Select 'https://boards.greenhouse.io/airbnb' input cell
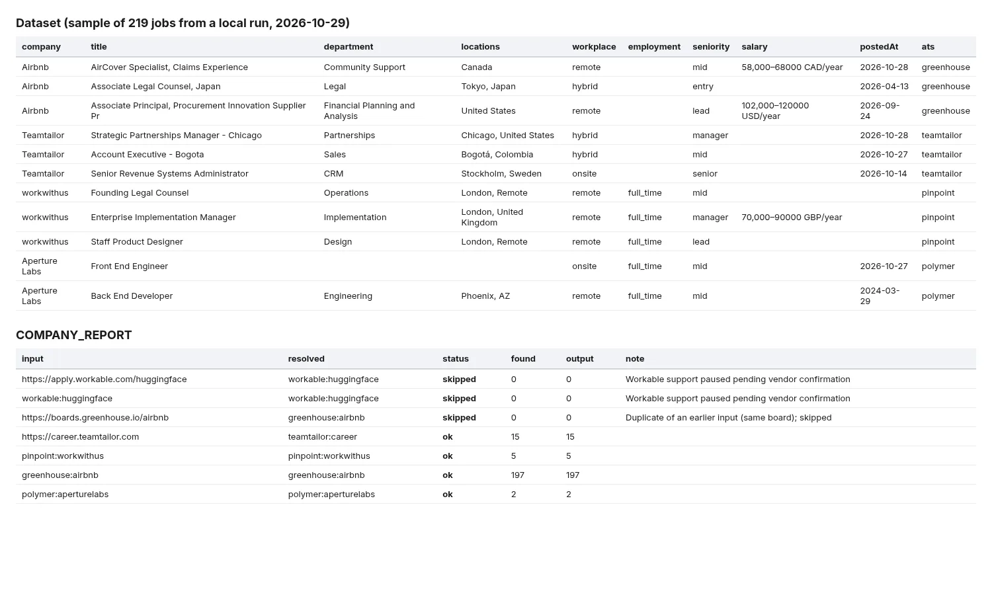The width and height of the screenshot is (992, 595). pyautogui.click(x=95, y=418)
